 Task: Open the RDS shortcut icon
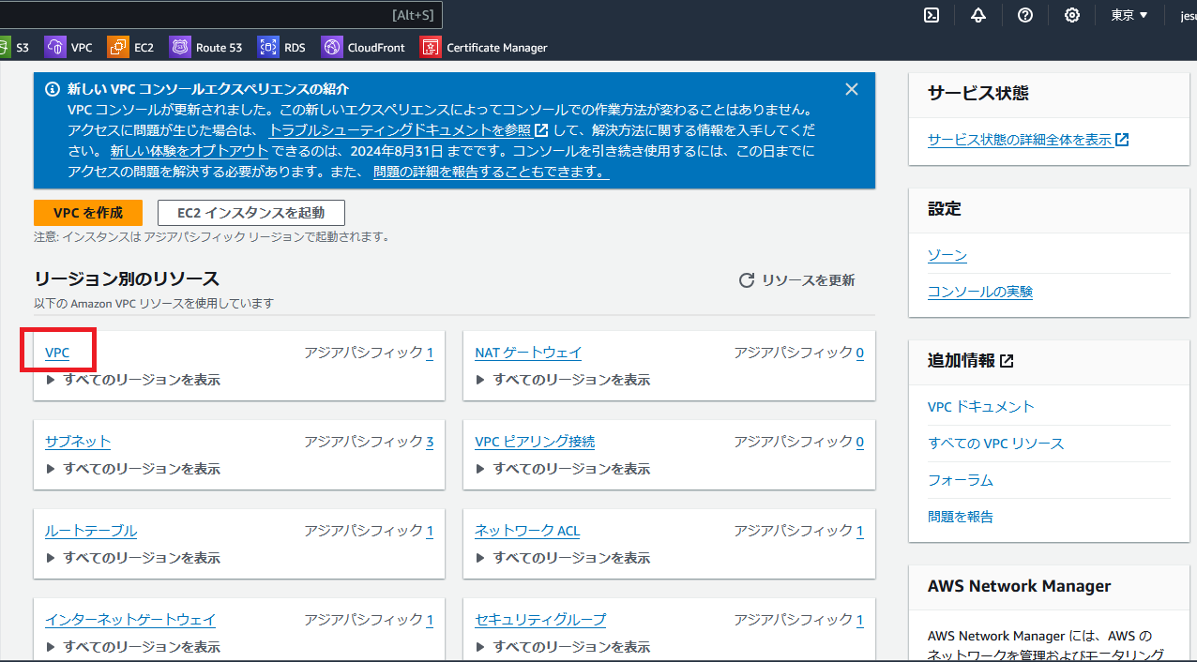tap(268, 47)
